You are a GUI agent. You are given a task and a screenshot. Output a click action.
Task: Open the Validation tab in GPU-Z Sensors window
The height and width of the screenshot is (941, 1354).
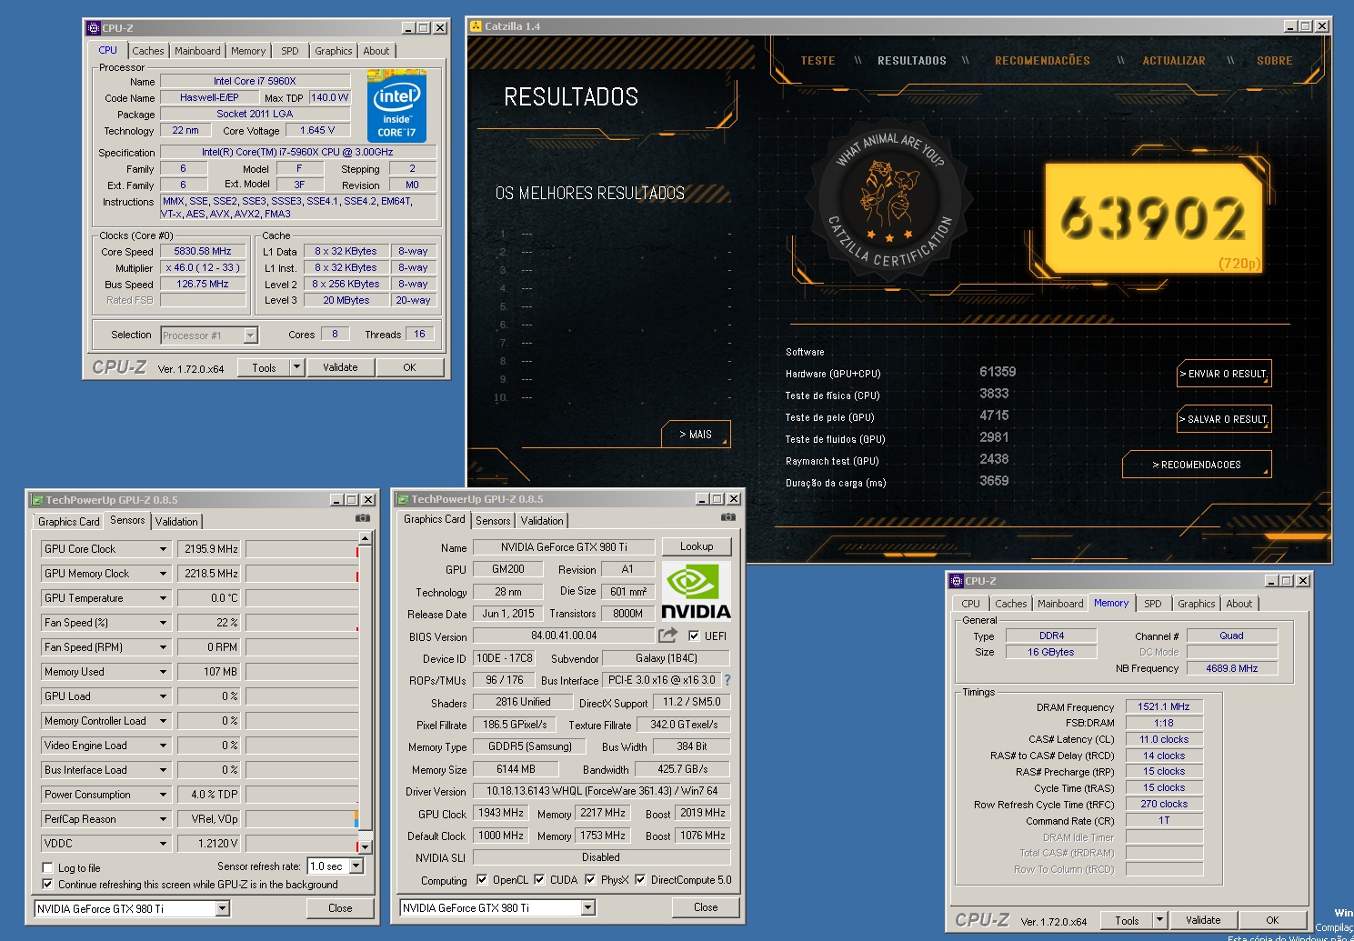(176, 522)
